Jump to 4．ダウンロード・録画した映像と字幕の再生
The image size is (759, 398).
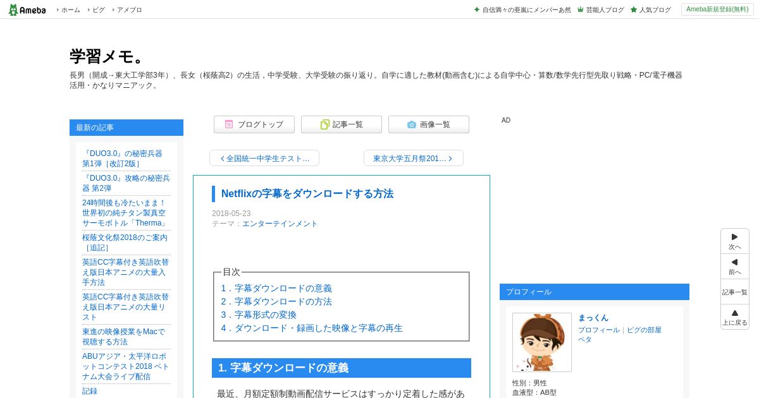pos(312,328)
